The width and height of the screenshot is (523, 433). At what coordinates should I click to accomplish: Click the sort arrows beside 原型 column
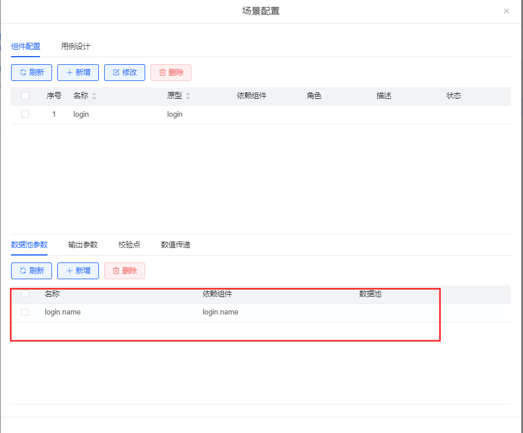tap(188, 96)
